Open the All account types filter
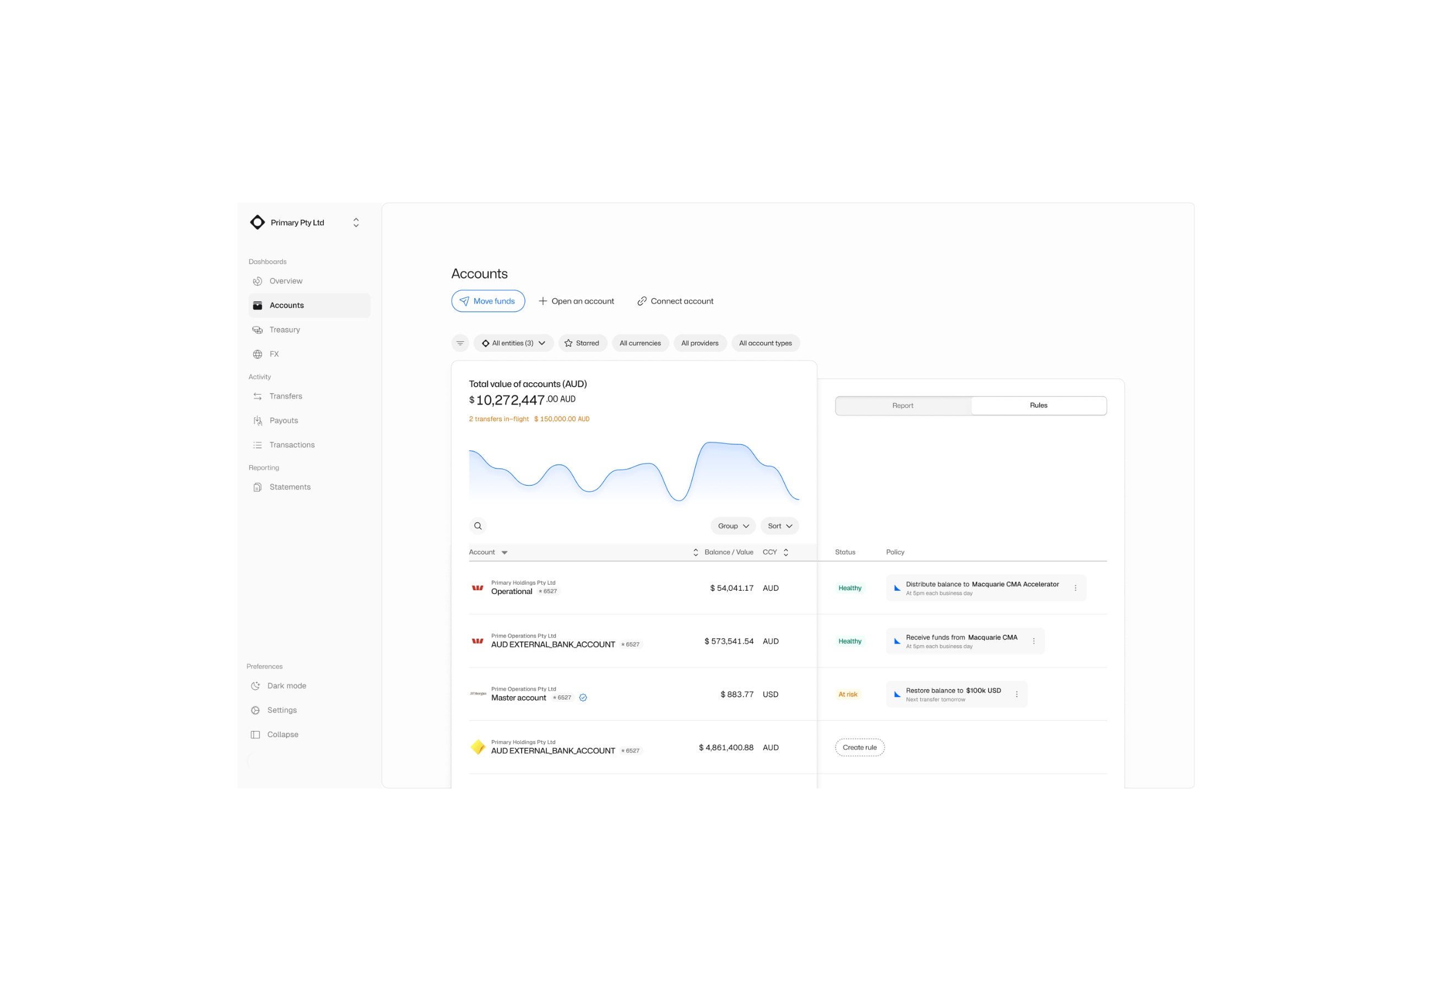 (x=765, y=343)
